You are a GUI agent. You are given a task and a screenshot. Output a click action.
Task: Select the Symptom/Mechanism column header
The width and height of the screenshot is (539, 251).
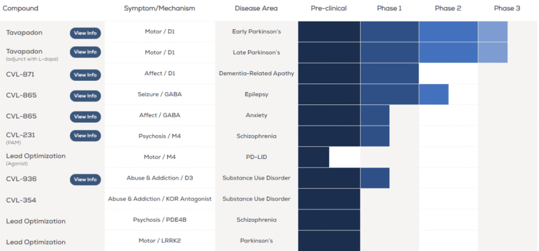160,8
